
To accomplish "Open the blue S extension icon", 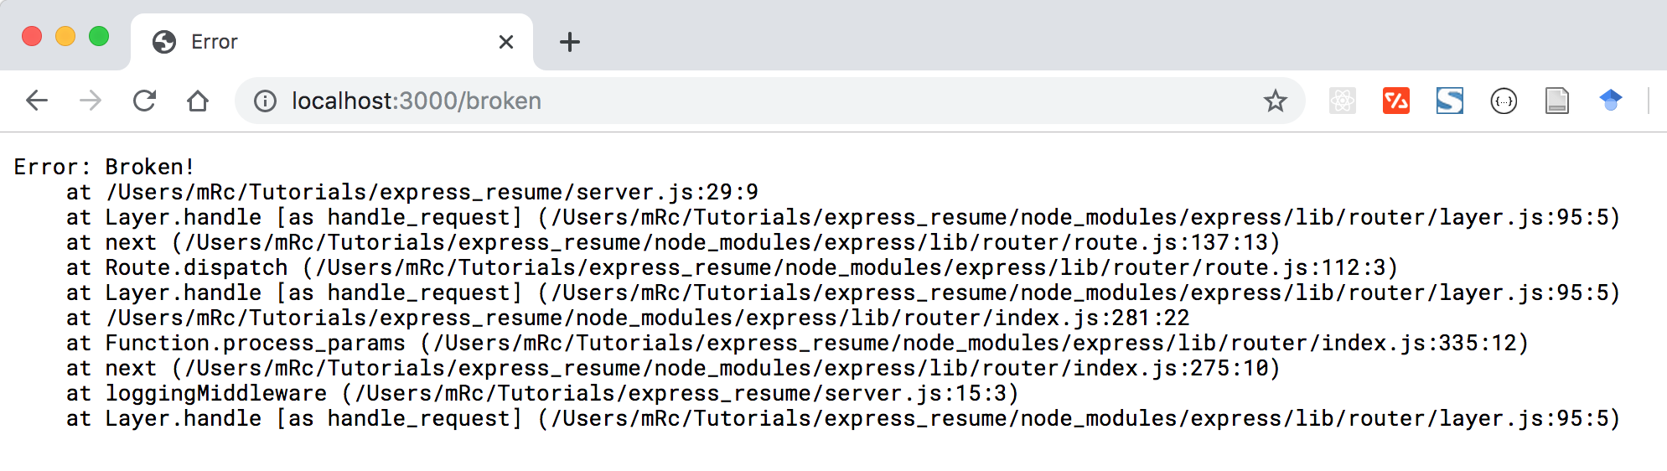I will (x=1449, y=101).
